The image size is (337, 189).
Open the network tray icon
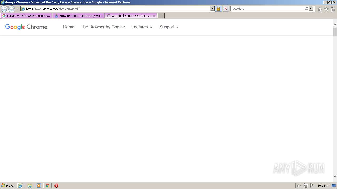click(x=306, y=186)
